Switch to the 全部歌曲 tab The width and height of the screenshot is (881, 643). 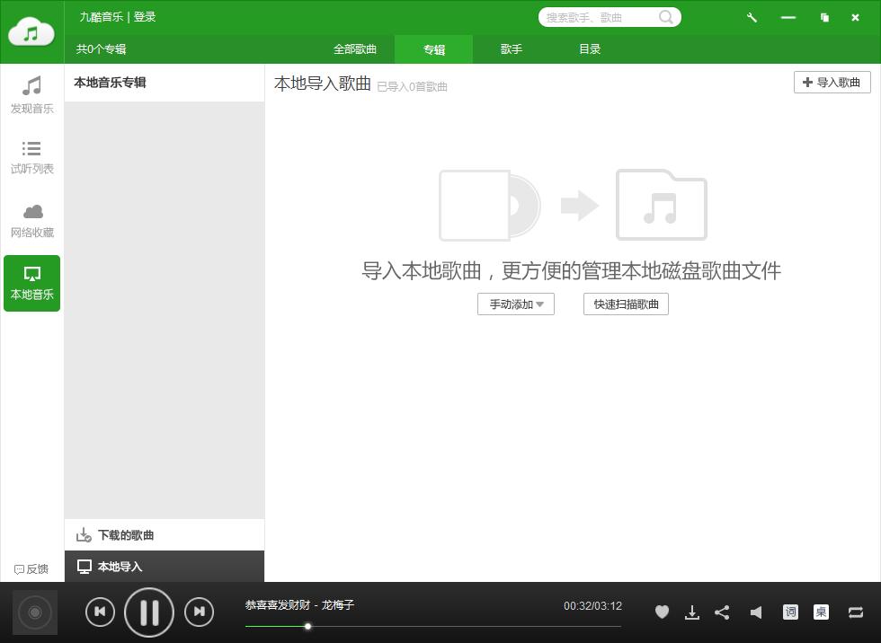355,49
